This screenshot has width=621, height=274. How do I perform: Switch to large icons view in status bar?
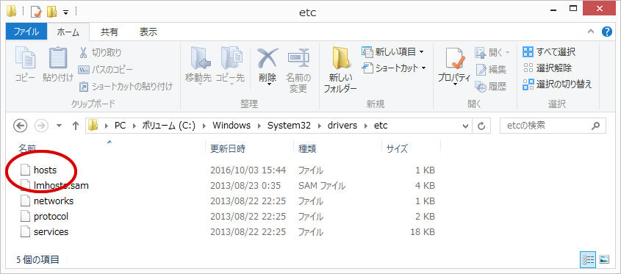pos(604,259)
